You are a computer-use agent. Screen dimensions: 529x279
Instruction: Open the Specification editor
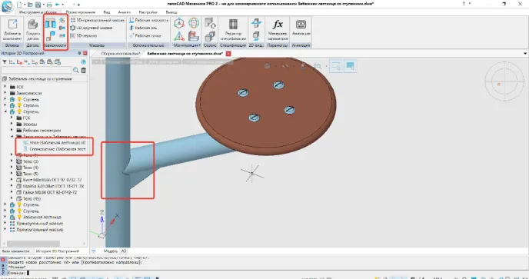tap(233, 30)
